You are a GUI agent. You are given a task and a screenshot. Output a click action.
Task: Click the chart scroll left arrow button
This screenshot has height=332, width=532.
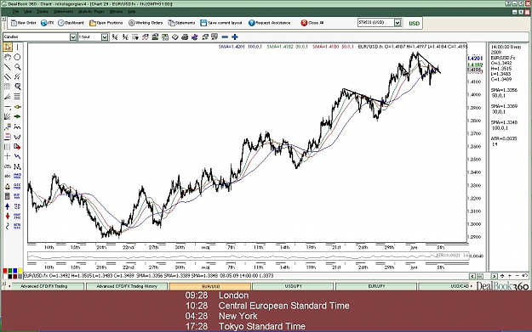click(472, 276)
